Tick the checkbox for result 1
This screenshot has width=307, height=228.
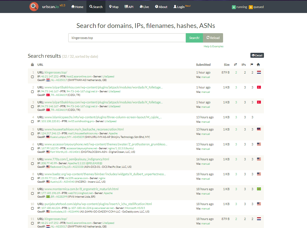32,77
